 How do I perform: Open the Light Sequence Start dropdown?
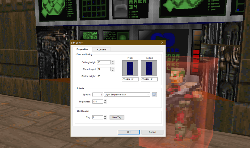coord(127,94)
